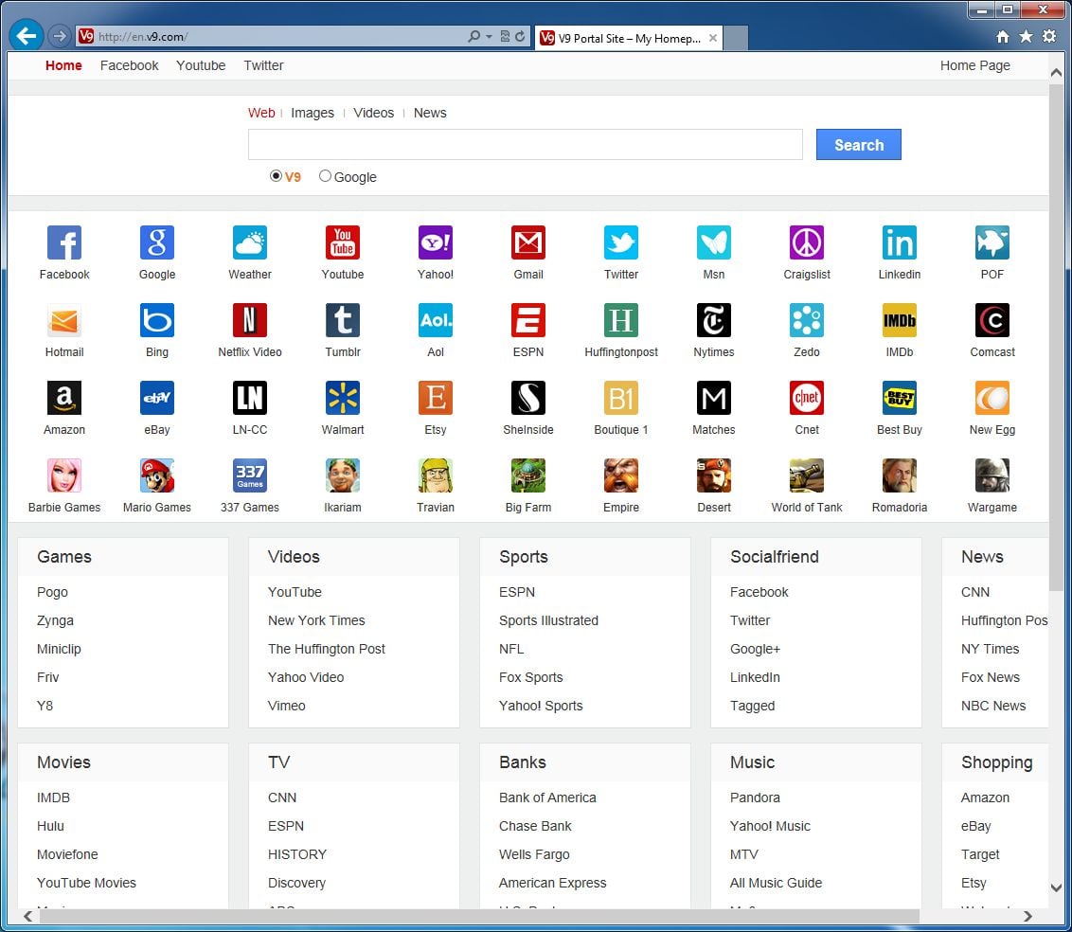Click inside the web search input field

coord(525,145)
